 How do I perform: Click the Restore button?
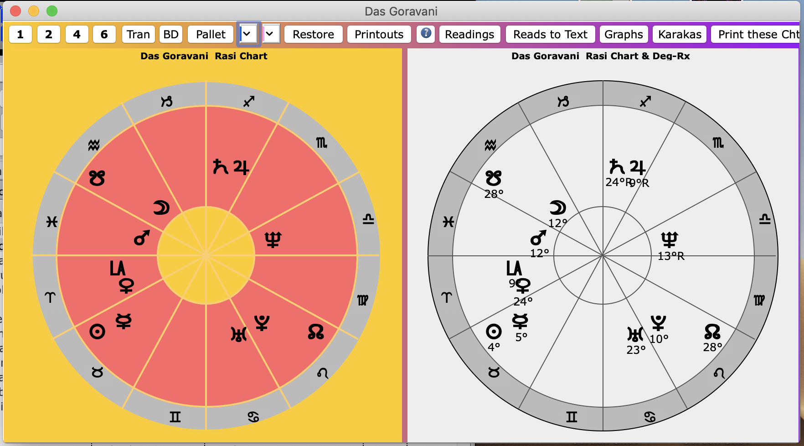click(x=313, y=34)
